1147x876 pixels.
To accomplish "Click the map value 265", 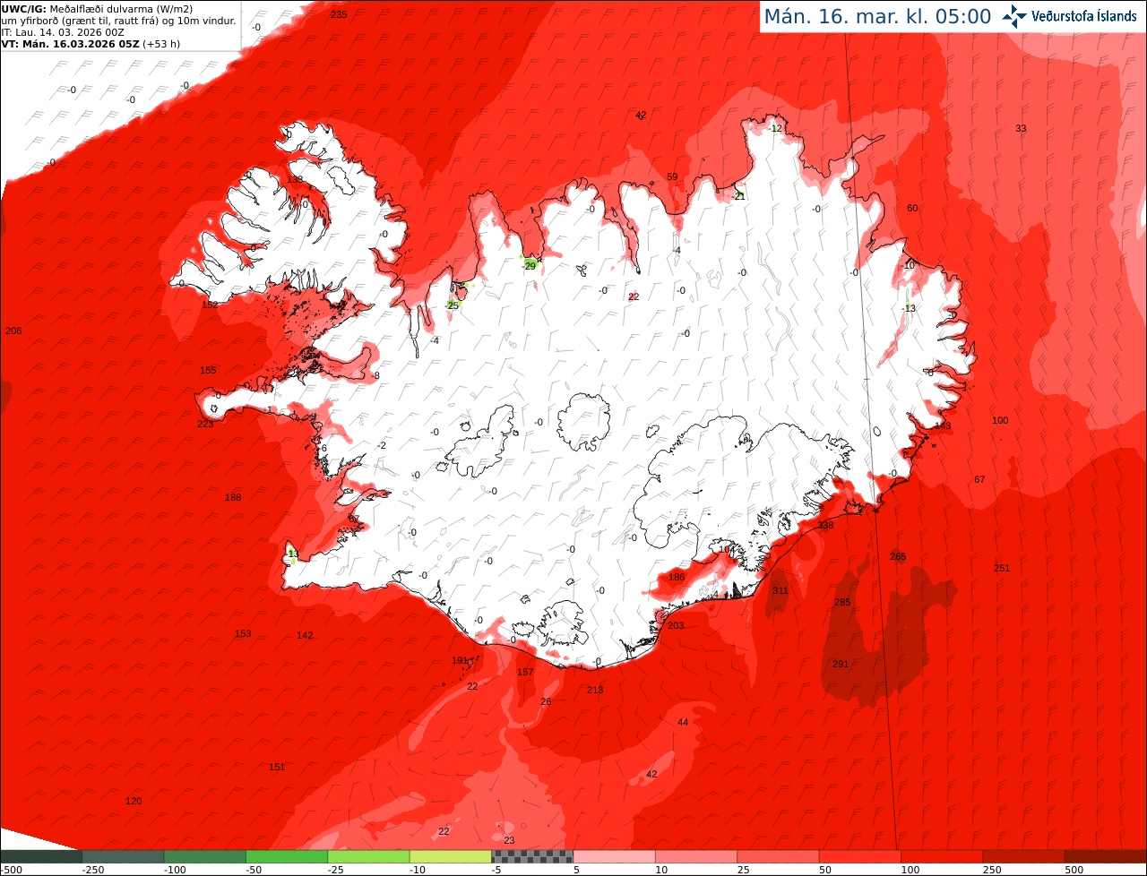I will pyautogui.click(x=898, y=557).
